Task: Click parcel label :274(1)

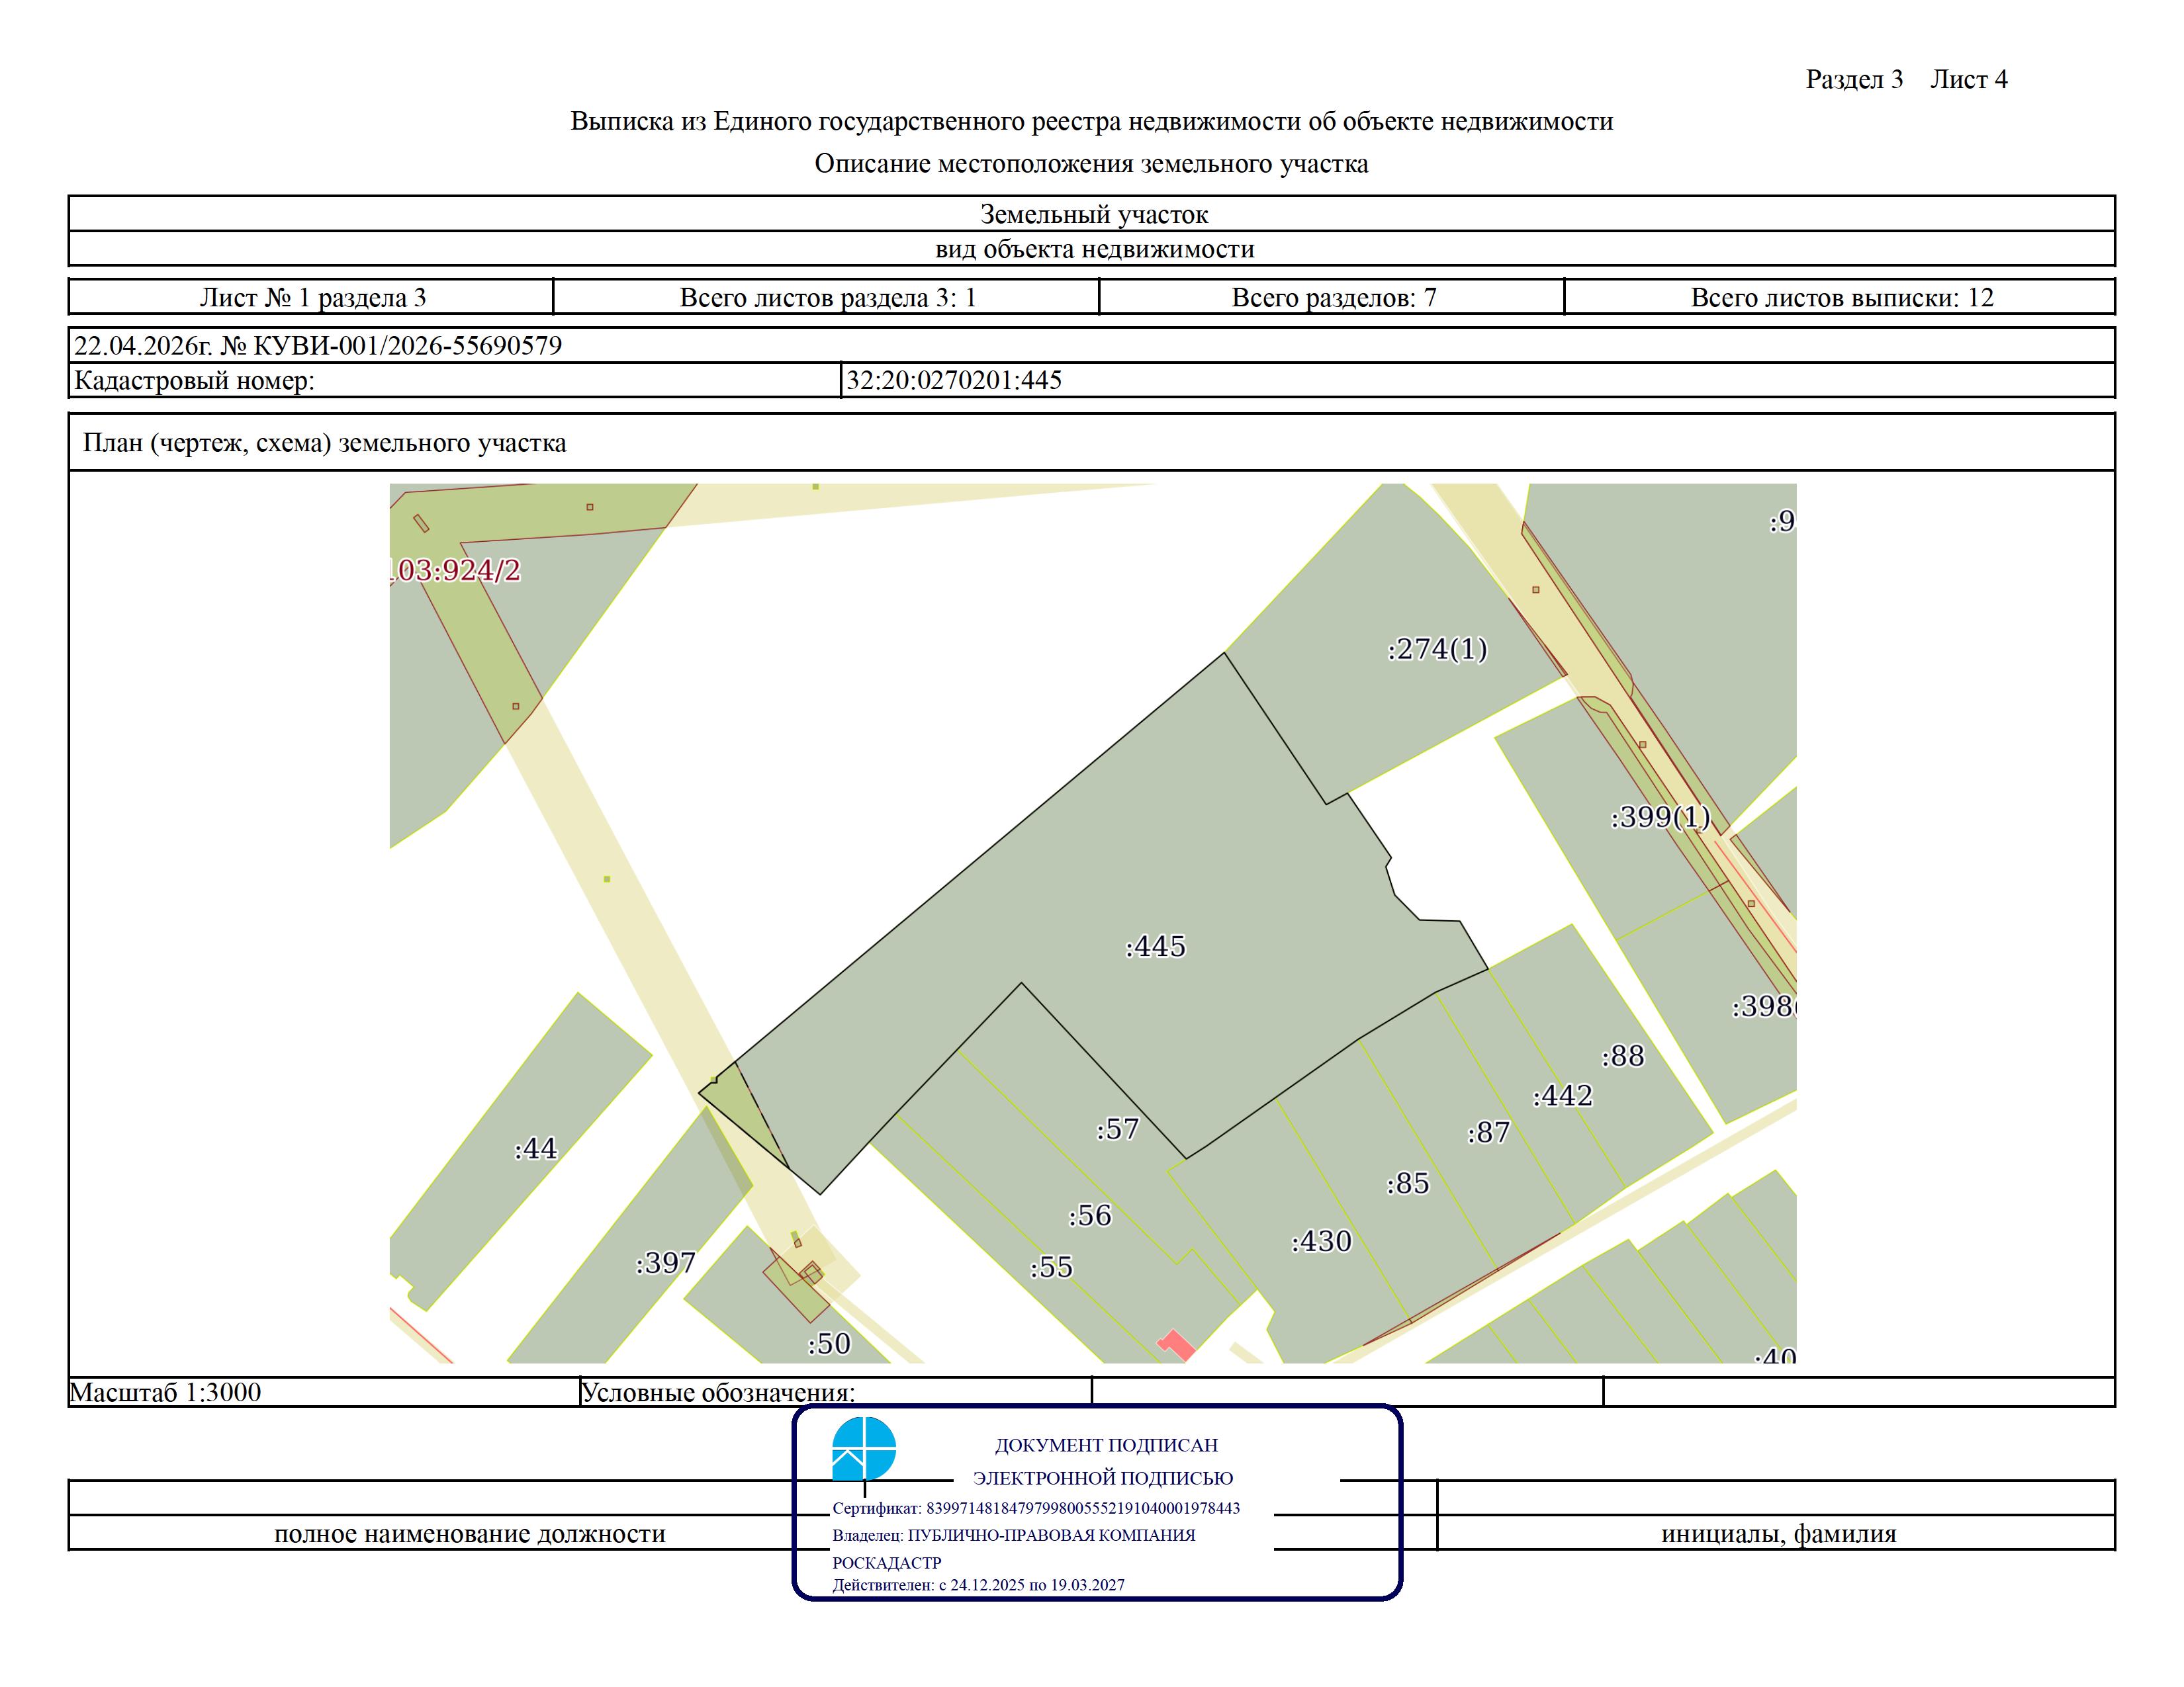Action: pos(1437,650)
